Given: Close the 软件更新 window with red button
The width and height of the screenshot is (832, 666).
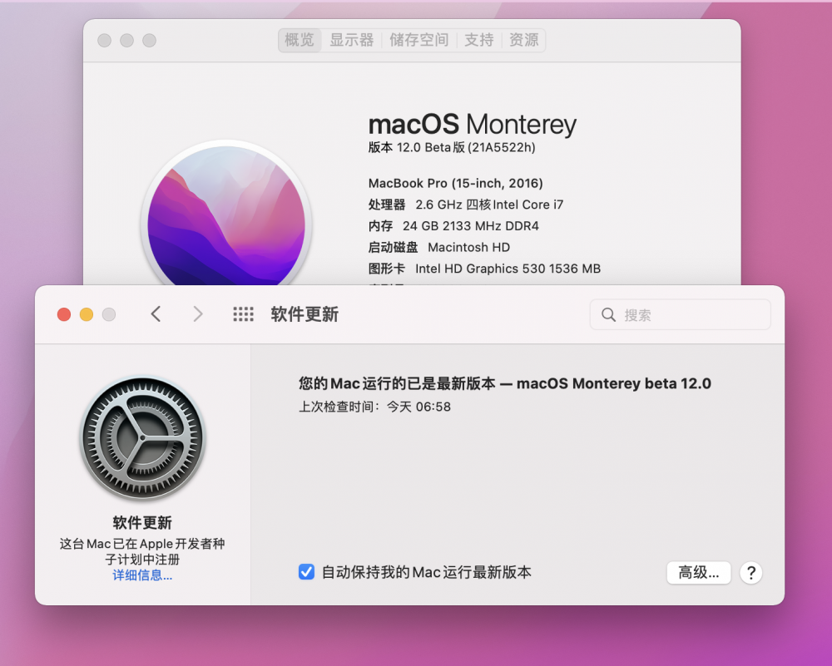Looking at the screenshot, I should coord(64,314).
